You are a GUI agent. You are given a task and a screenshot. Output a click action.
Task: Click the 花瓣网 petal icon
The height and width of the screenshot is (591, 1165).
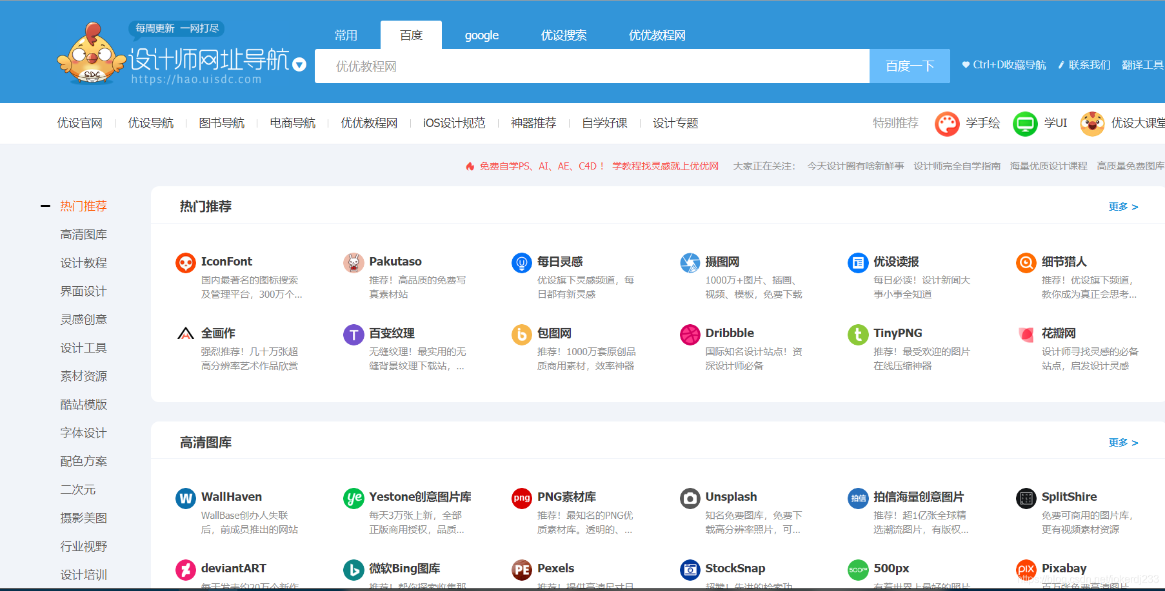pyautogui.click(x=1026, y=334)
